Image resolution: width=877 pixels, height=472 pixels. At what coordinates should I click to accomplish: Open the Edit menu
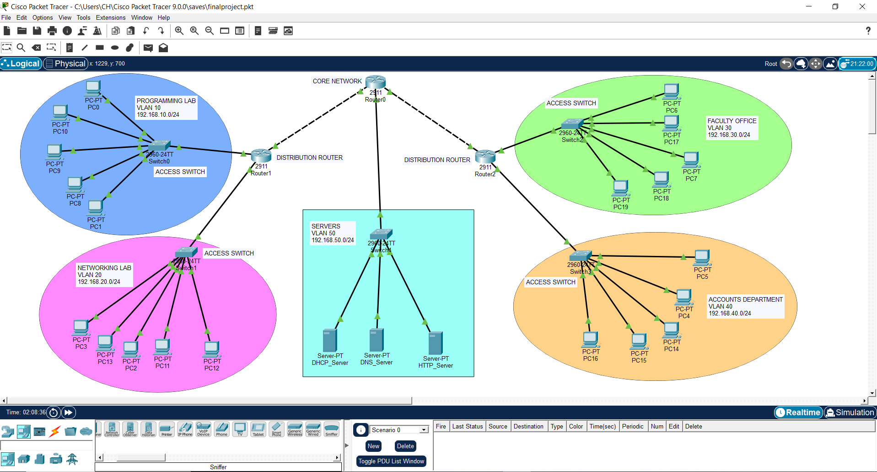(22, 17)
